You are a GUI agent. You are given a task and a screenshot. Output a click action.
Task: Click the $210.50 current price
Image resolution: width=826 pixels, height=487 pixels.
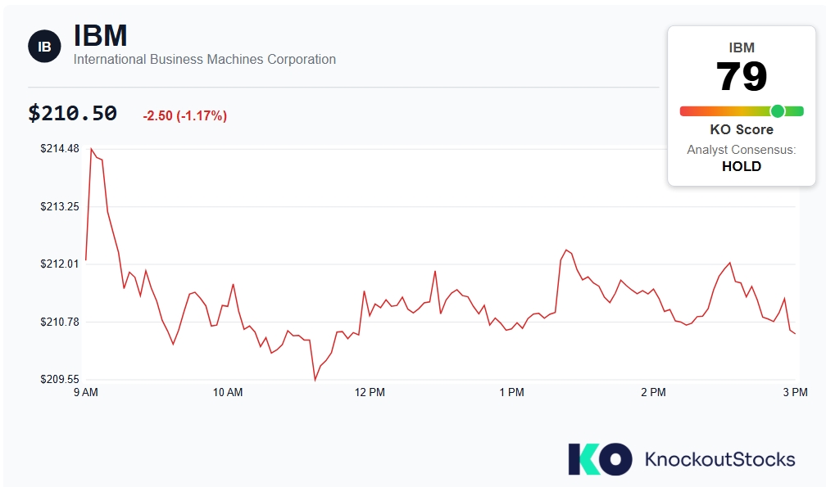pos(73,113)
